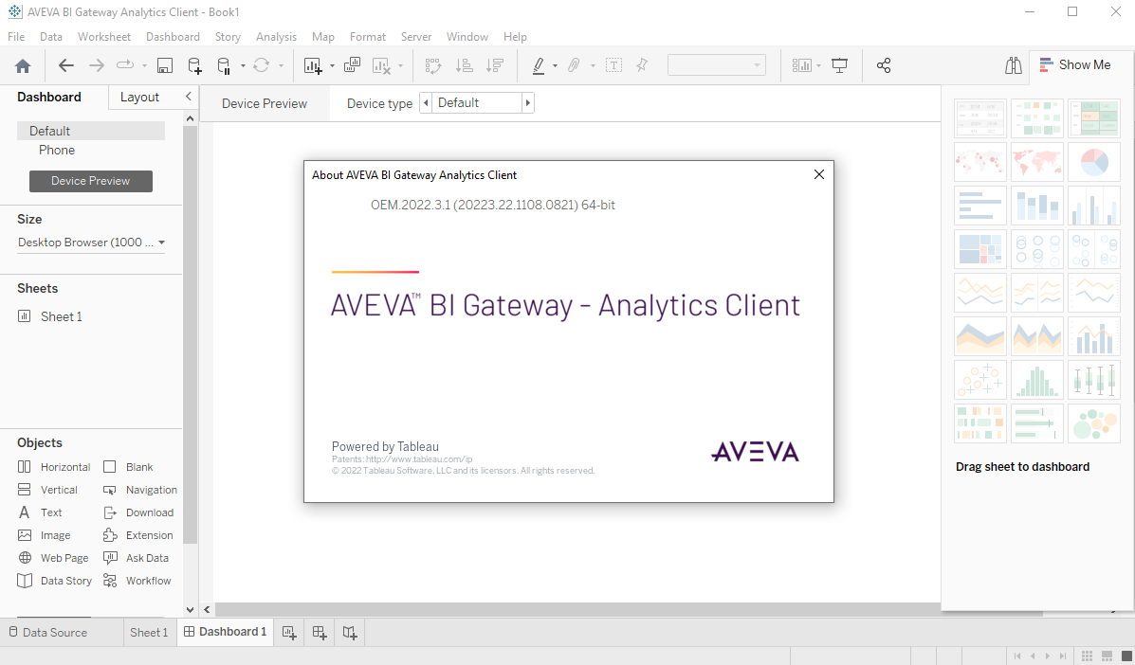
Task: Add an Extension object
Action: 138,535
